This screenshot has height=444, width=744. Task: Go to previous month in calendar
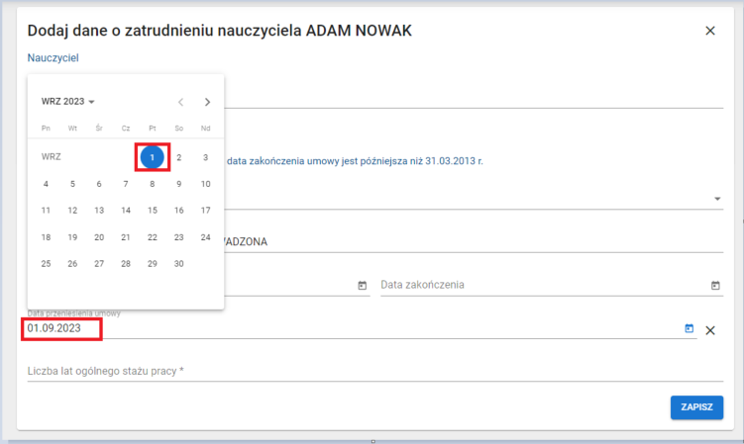point(180,102)
